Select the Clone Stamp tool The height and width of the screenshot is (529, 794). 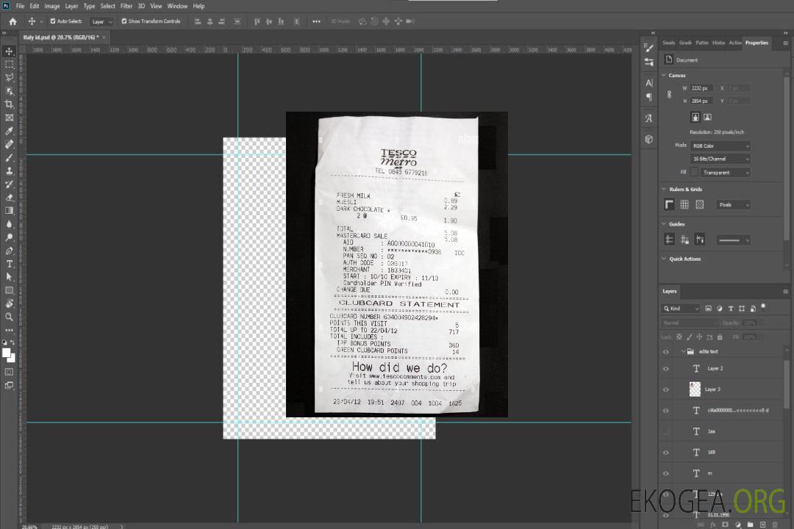coord(9,170)
